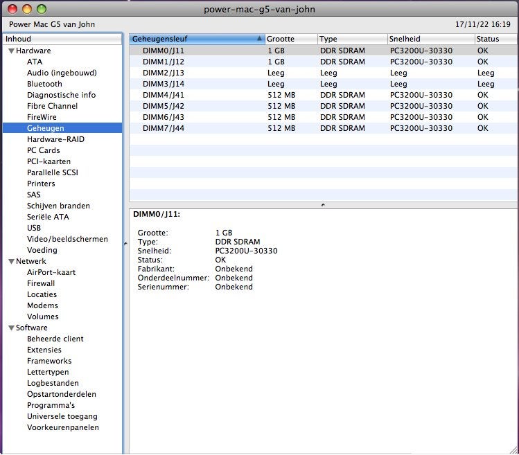The height and width of the screenshot is (455, 519).
Task: Collapse the Netwerk disclosure triangle
Action: (x=11, y=261)
